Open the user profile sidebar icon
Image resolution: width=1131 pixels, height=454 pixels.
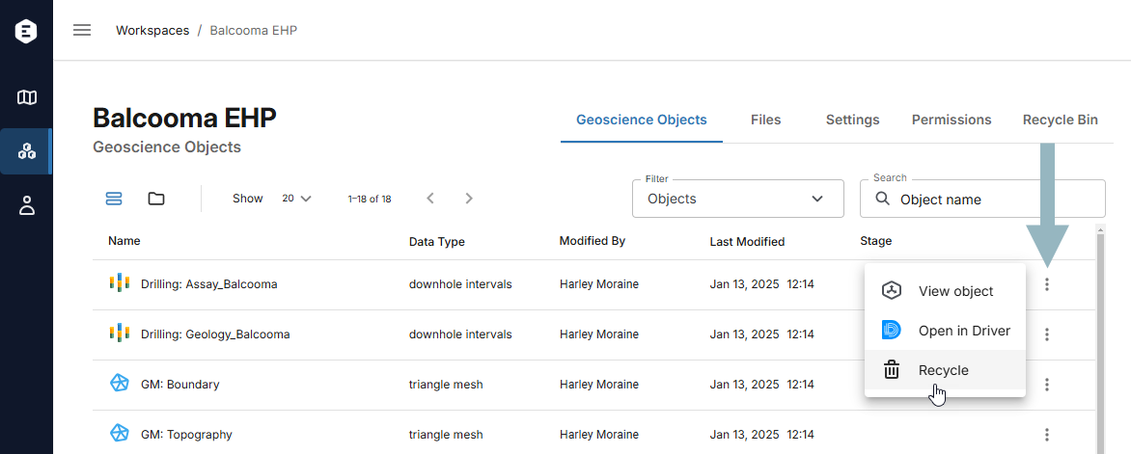27,205
